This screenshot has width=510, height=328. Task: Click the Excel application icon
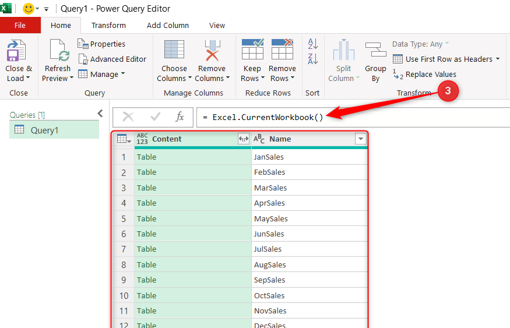(5, 8)
